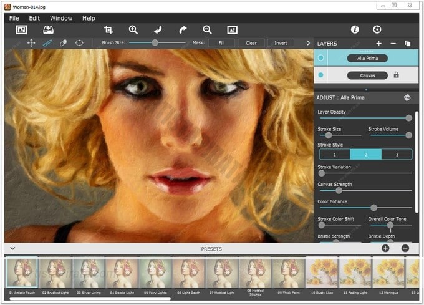Open the Edit menu
424x305 pixels.
point(34,18)
